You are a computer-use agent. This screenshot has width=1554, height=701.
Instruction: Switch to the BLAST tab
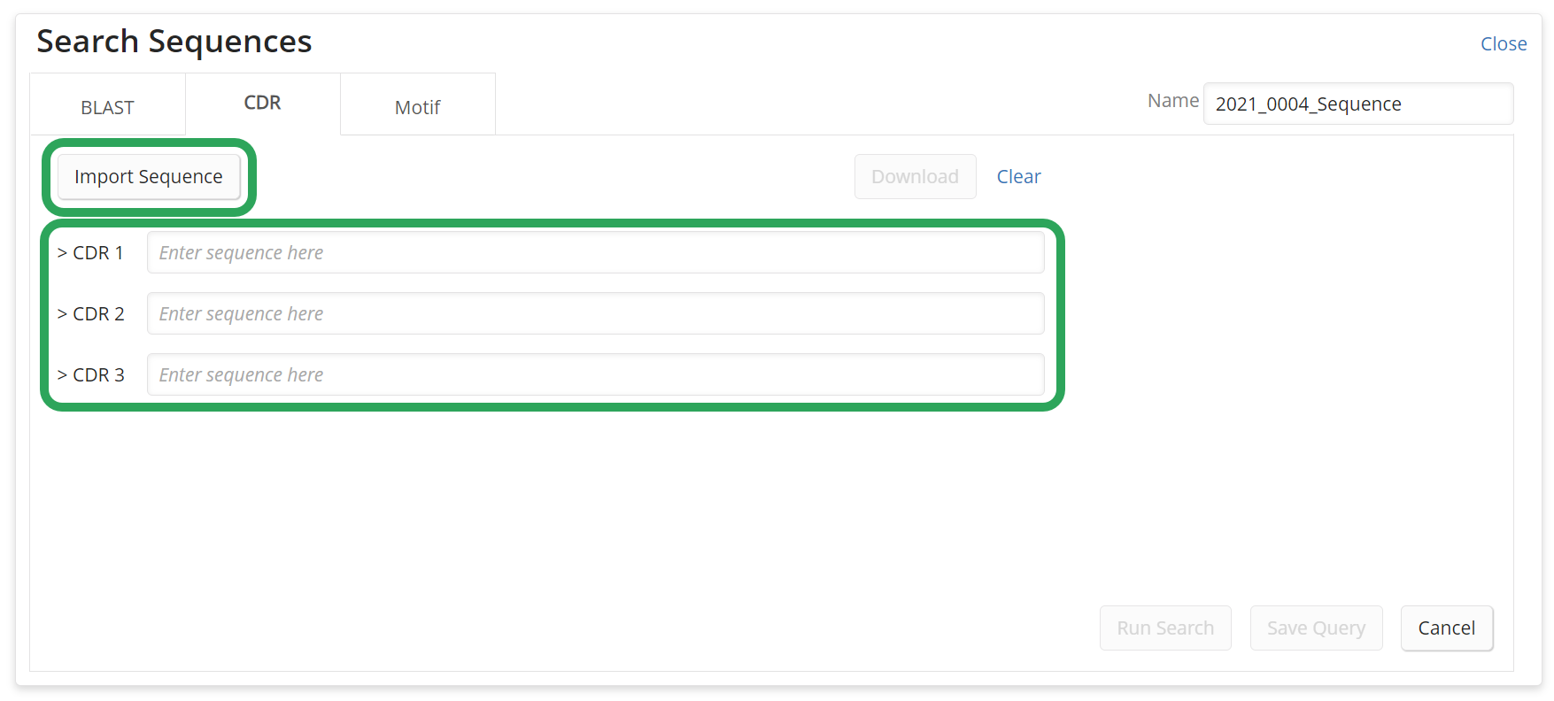point(107,107)
